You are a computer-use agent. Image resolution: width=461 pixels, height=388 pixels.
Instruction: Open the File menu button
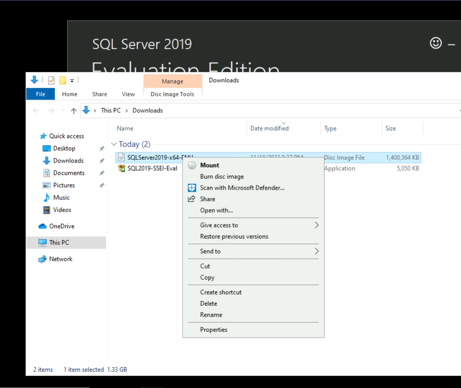pyautogui.click(x=41, y=94)
